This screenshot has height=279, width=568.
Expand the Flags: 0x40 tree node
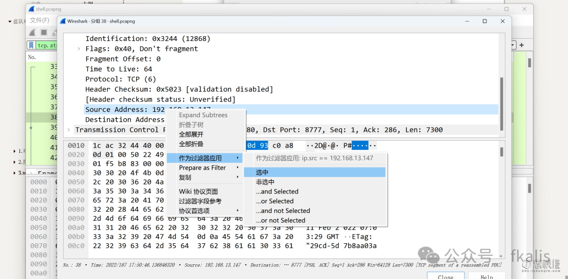pos(78,49)
